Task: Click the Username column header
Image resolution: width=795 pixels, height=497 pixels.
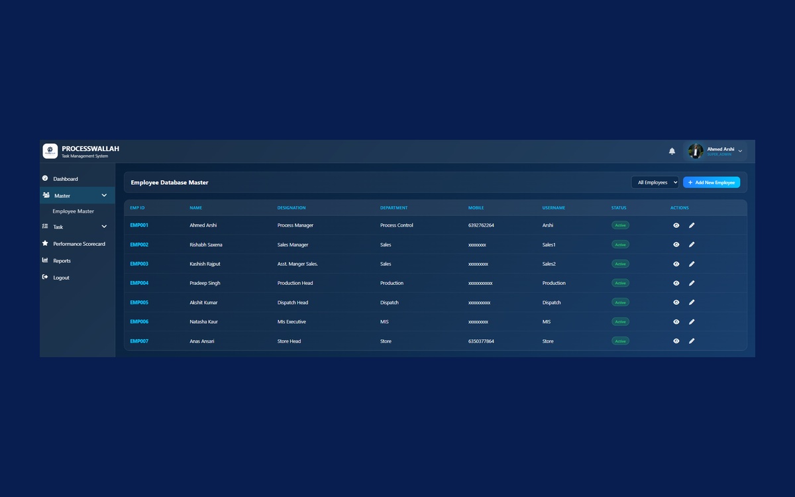Action: click(x=554, y=208)
